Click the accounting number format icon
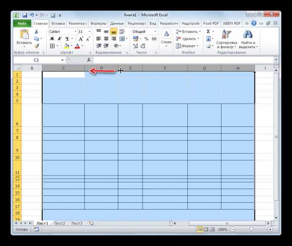 pyautogui.click(x=135, y=39)
